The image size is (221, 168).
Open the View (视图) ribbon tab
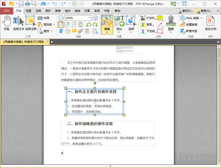tap(29, 11)
